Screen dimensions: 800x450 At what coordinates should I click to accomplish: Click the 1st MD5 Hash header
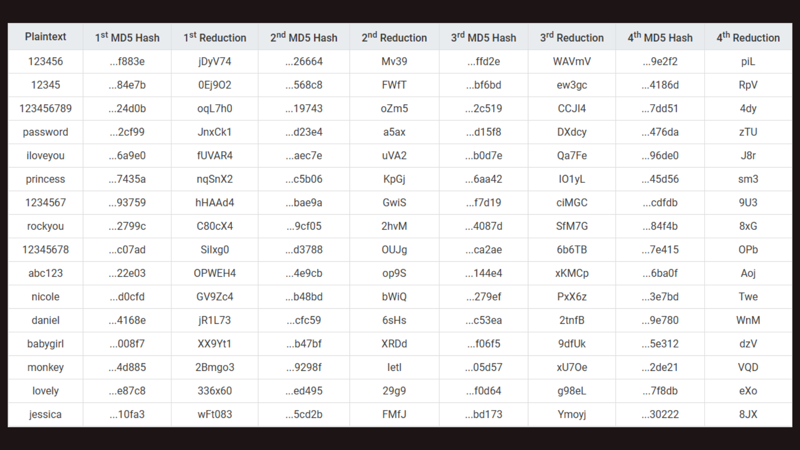(127, 37)
